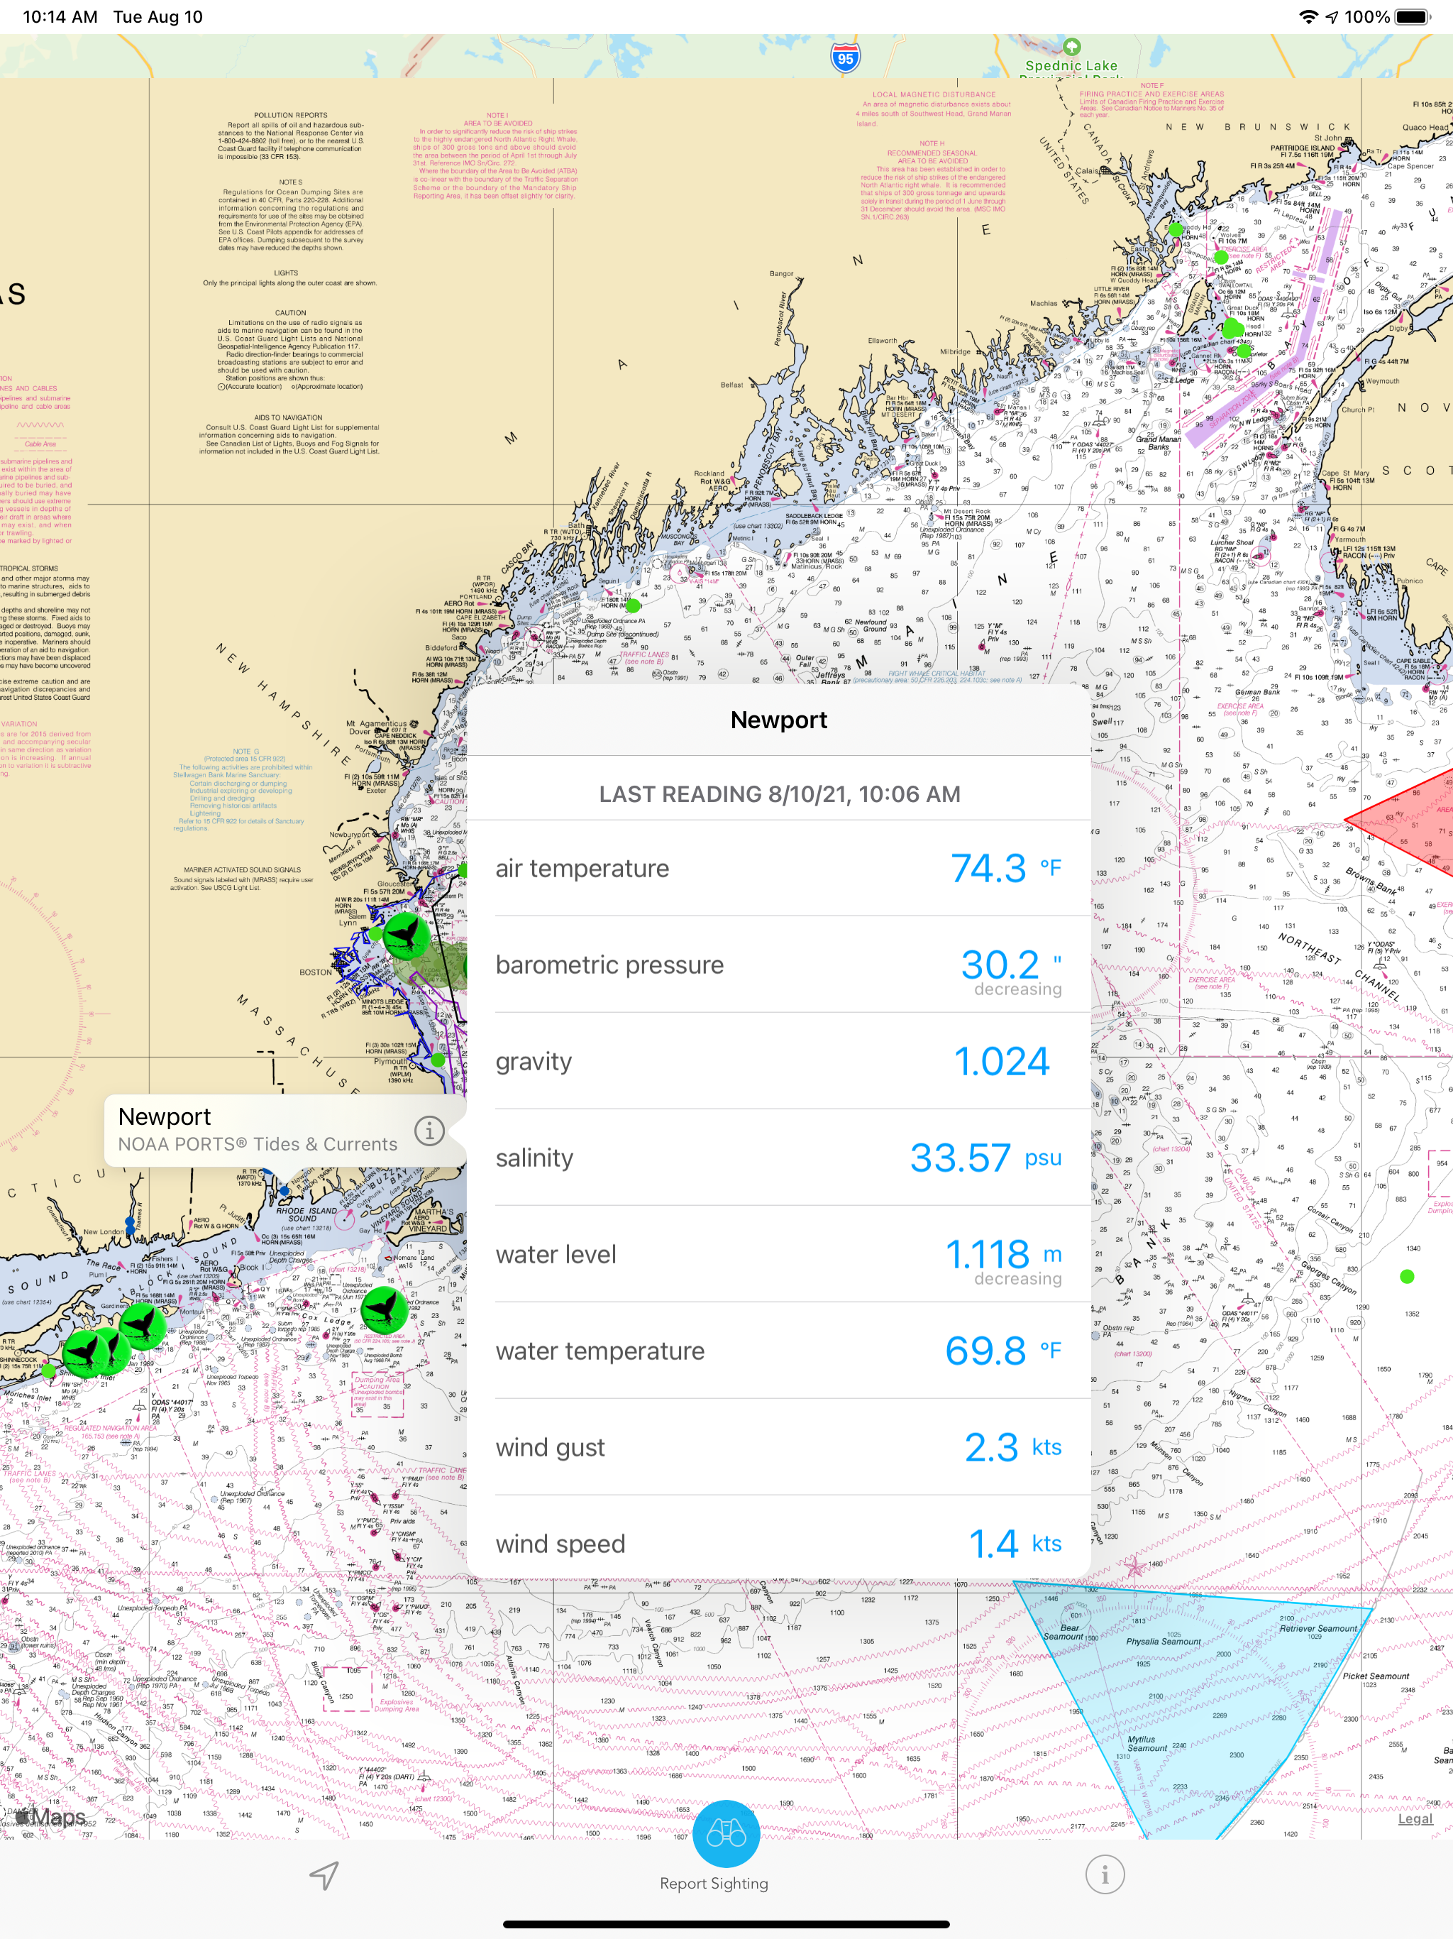Tap the Report Sighting label
The width and height of the screenshot is (1453, 1939).
[x=713, y=1883]
